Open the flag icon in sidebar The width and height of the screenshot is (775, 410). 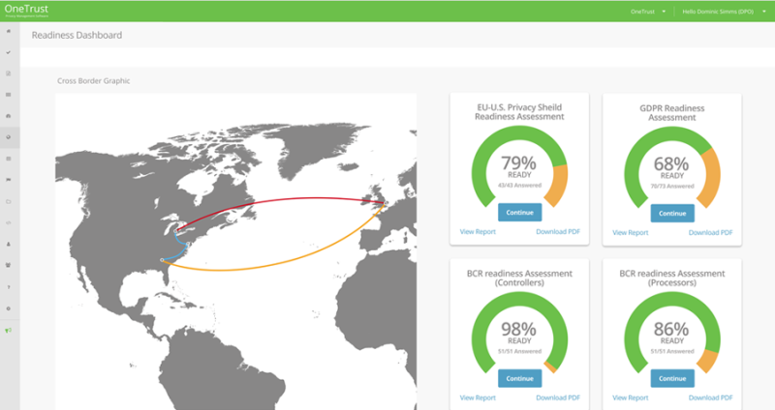pos(9,180)
